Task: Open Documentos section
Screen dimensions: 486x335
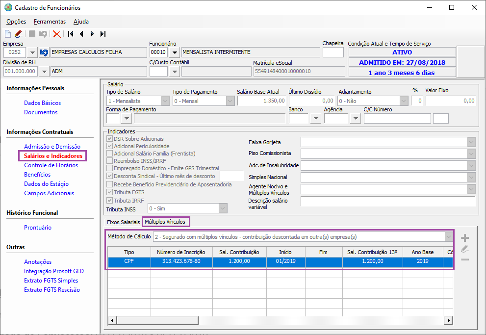Action: click(x=41, y=112)
